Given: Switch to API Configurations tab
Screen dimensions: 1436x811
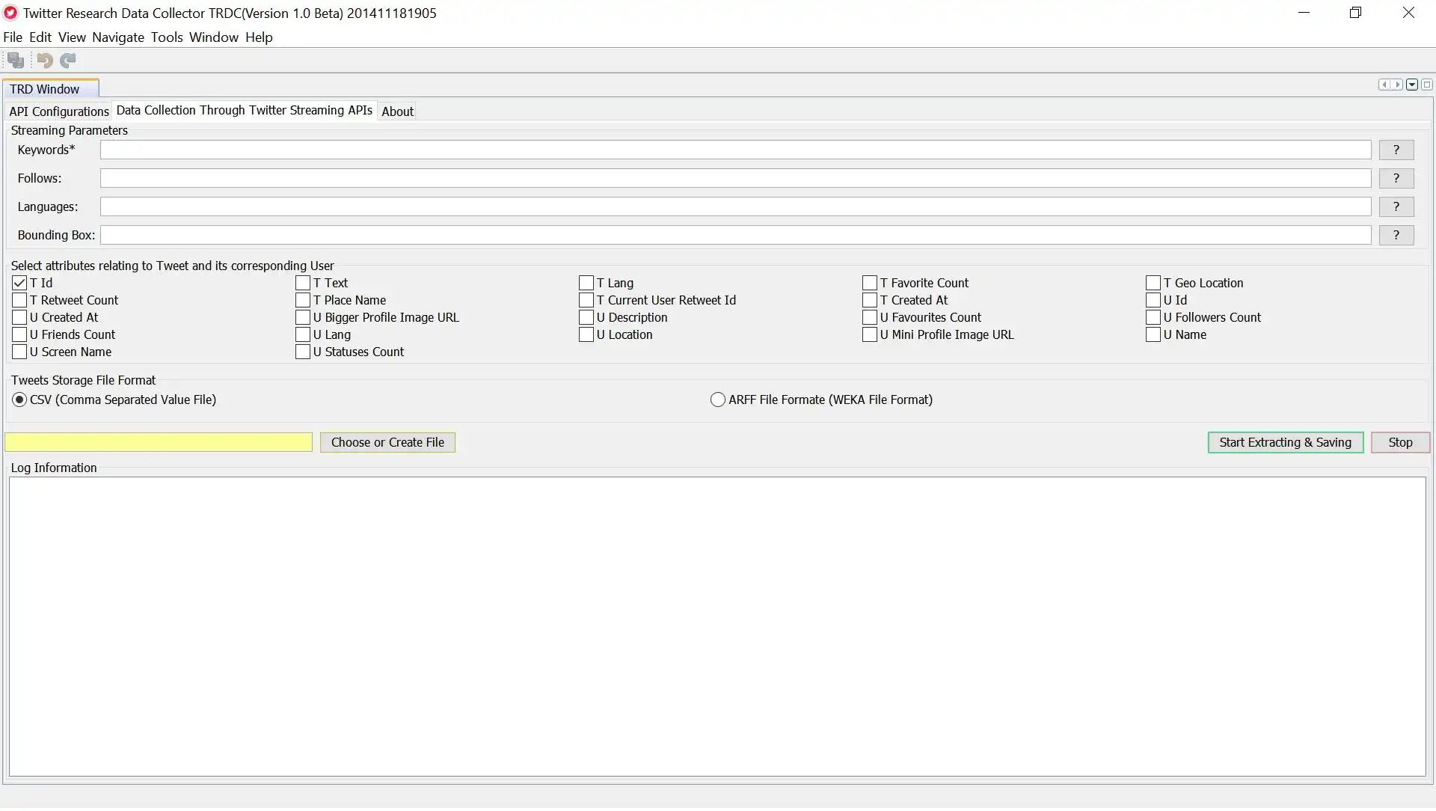Looking at the screenshot, I should click(59, 111).
